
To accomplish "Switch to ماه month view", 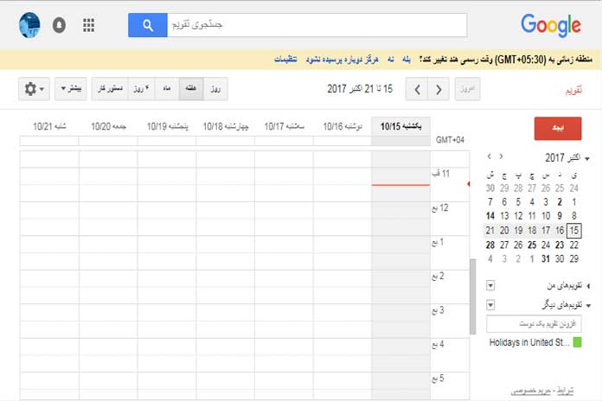I will click(x=167, y=89).
